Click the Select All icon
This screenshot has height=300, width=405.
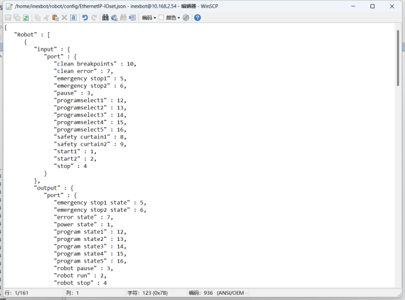tap(73, 18)
